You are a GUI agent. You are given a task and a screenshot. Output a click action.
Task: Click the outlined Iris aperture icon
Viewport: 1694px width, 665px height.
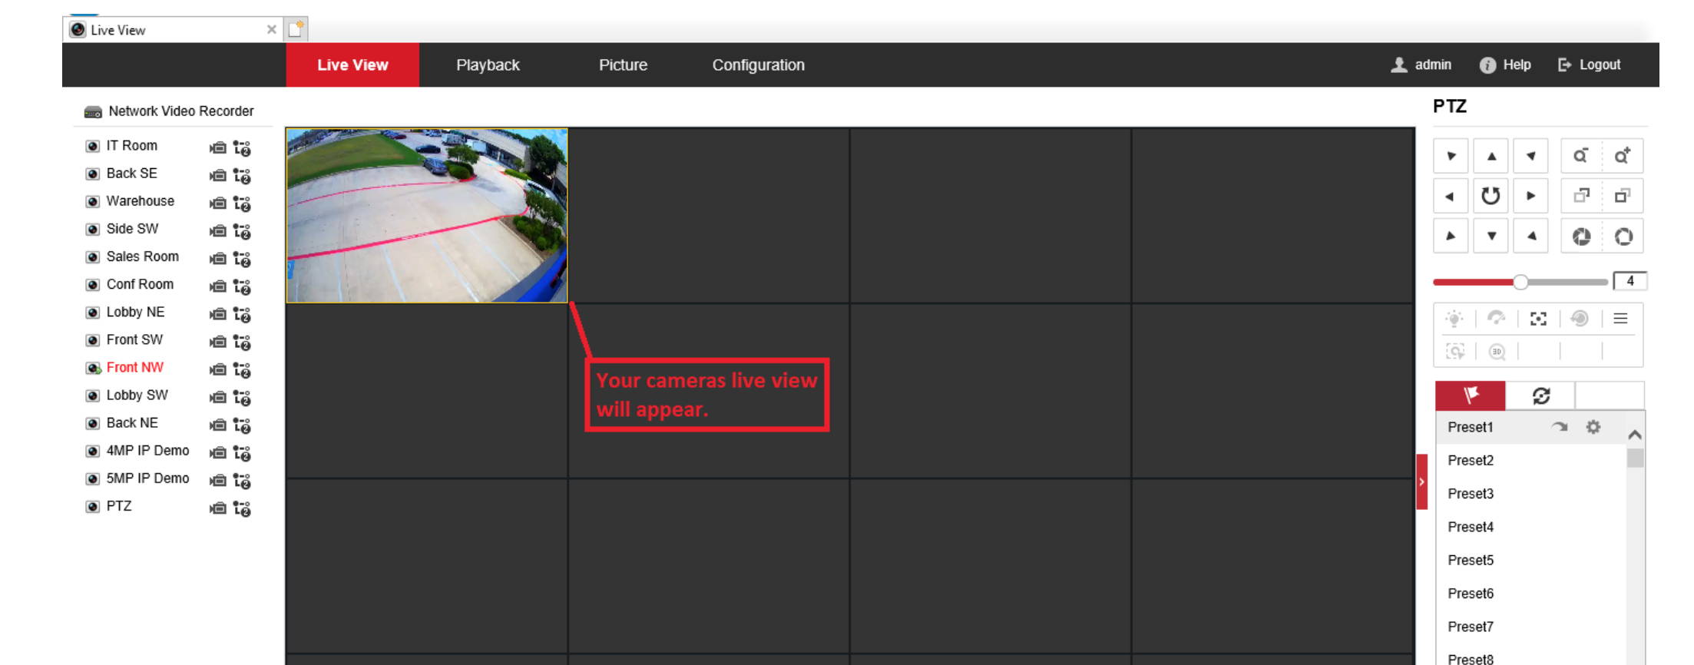tap(1623, 237)
